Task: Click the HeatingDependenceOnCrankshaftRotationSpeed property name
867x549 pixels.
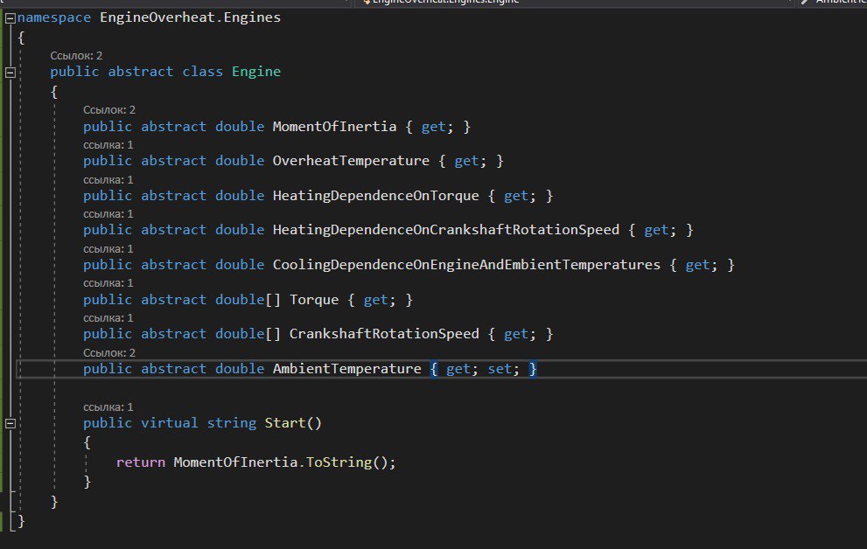Action: 446,230
